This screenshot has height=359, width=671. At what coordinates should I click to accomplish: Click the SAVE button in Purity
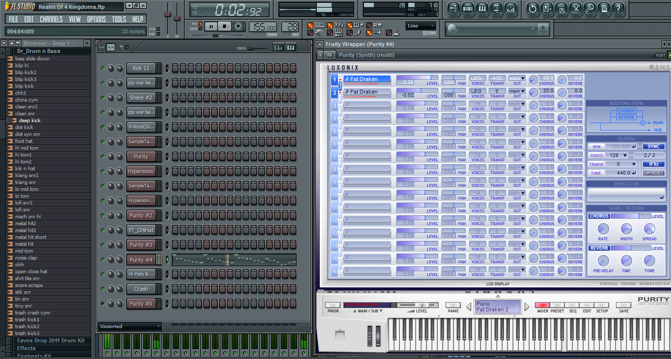coord(623,306)
